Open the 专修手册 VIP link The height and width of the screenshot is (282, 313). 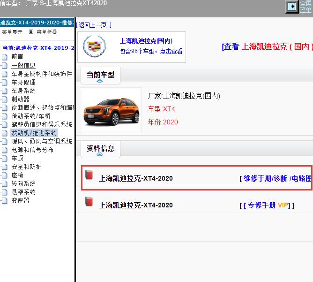(267, 205)
